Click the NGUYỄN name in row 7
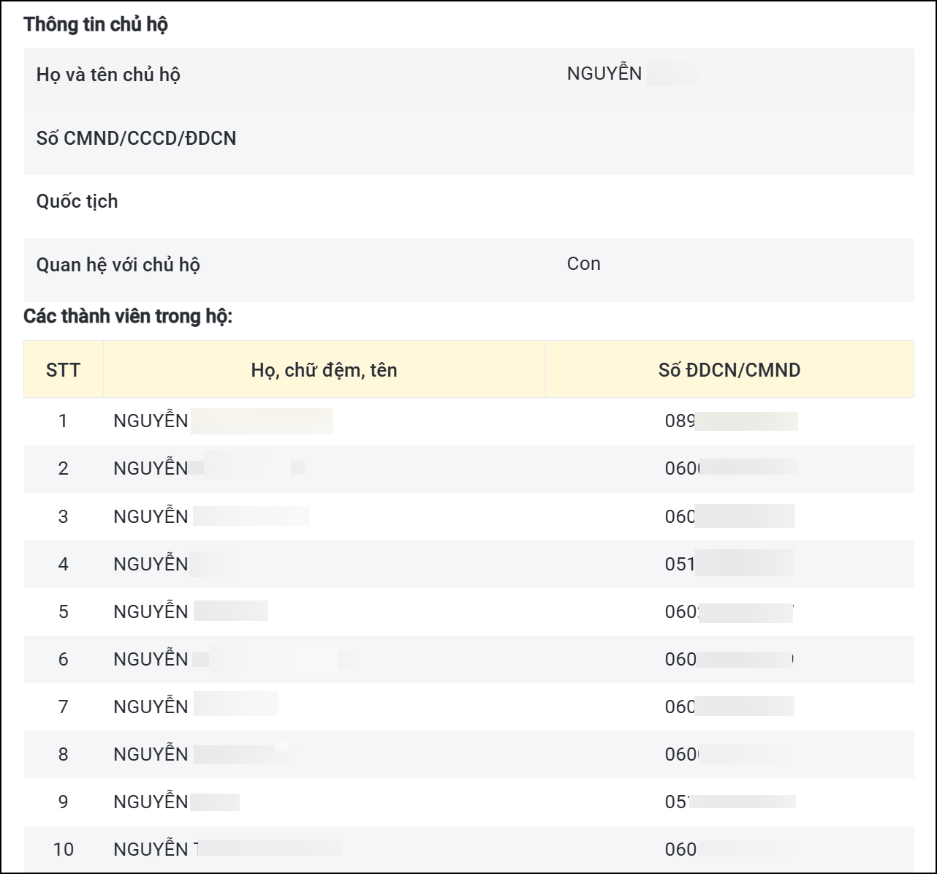 196,707
